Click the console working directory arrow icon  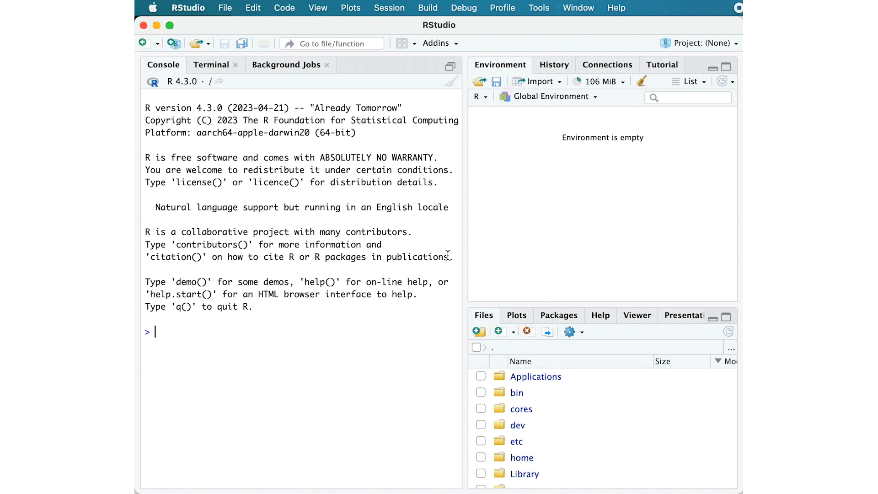(219, 81)
